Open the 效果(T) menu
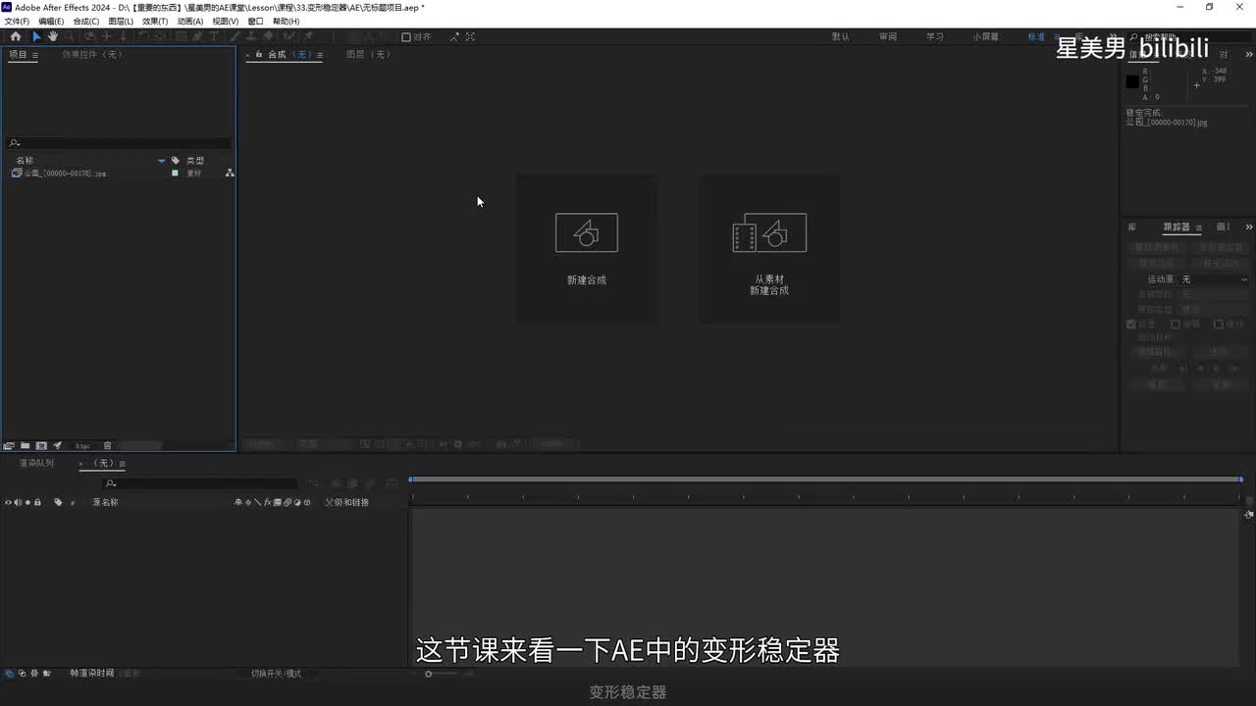This screenshot has height=706, width=1256. [x=155, y=21]
